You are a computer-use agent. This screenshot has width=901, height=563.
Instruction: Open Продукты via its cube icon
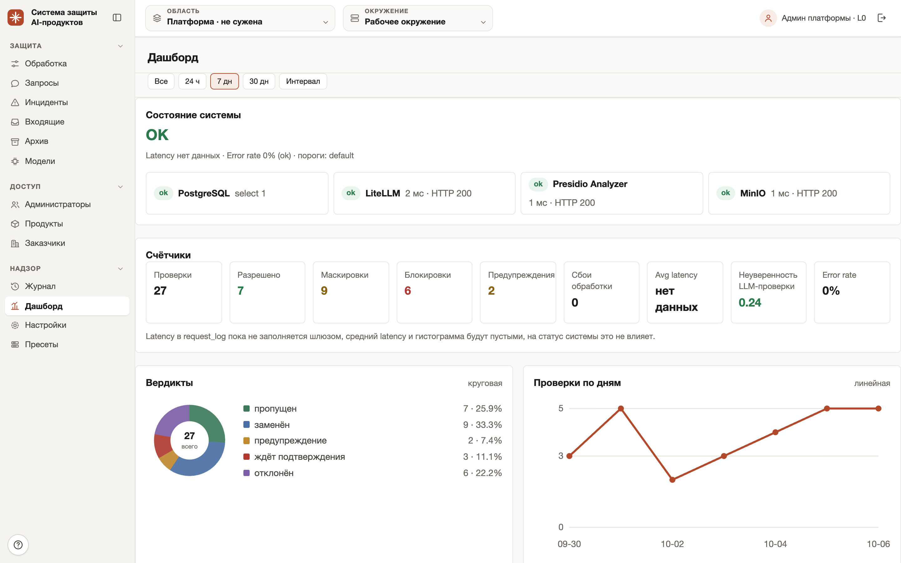coord(15,224)
